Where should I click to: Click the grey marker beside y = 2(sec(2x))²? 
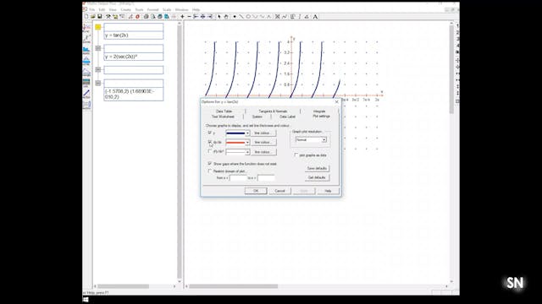point(98,48)
